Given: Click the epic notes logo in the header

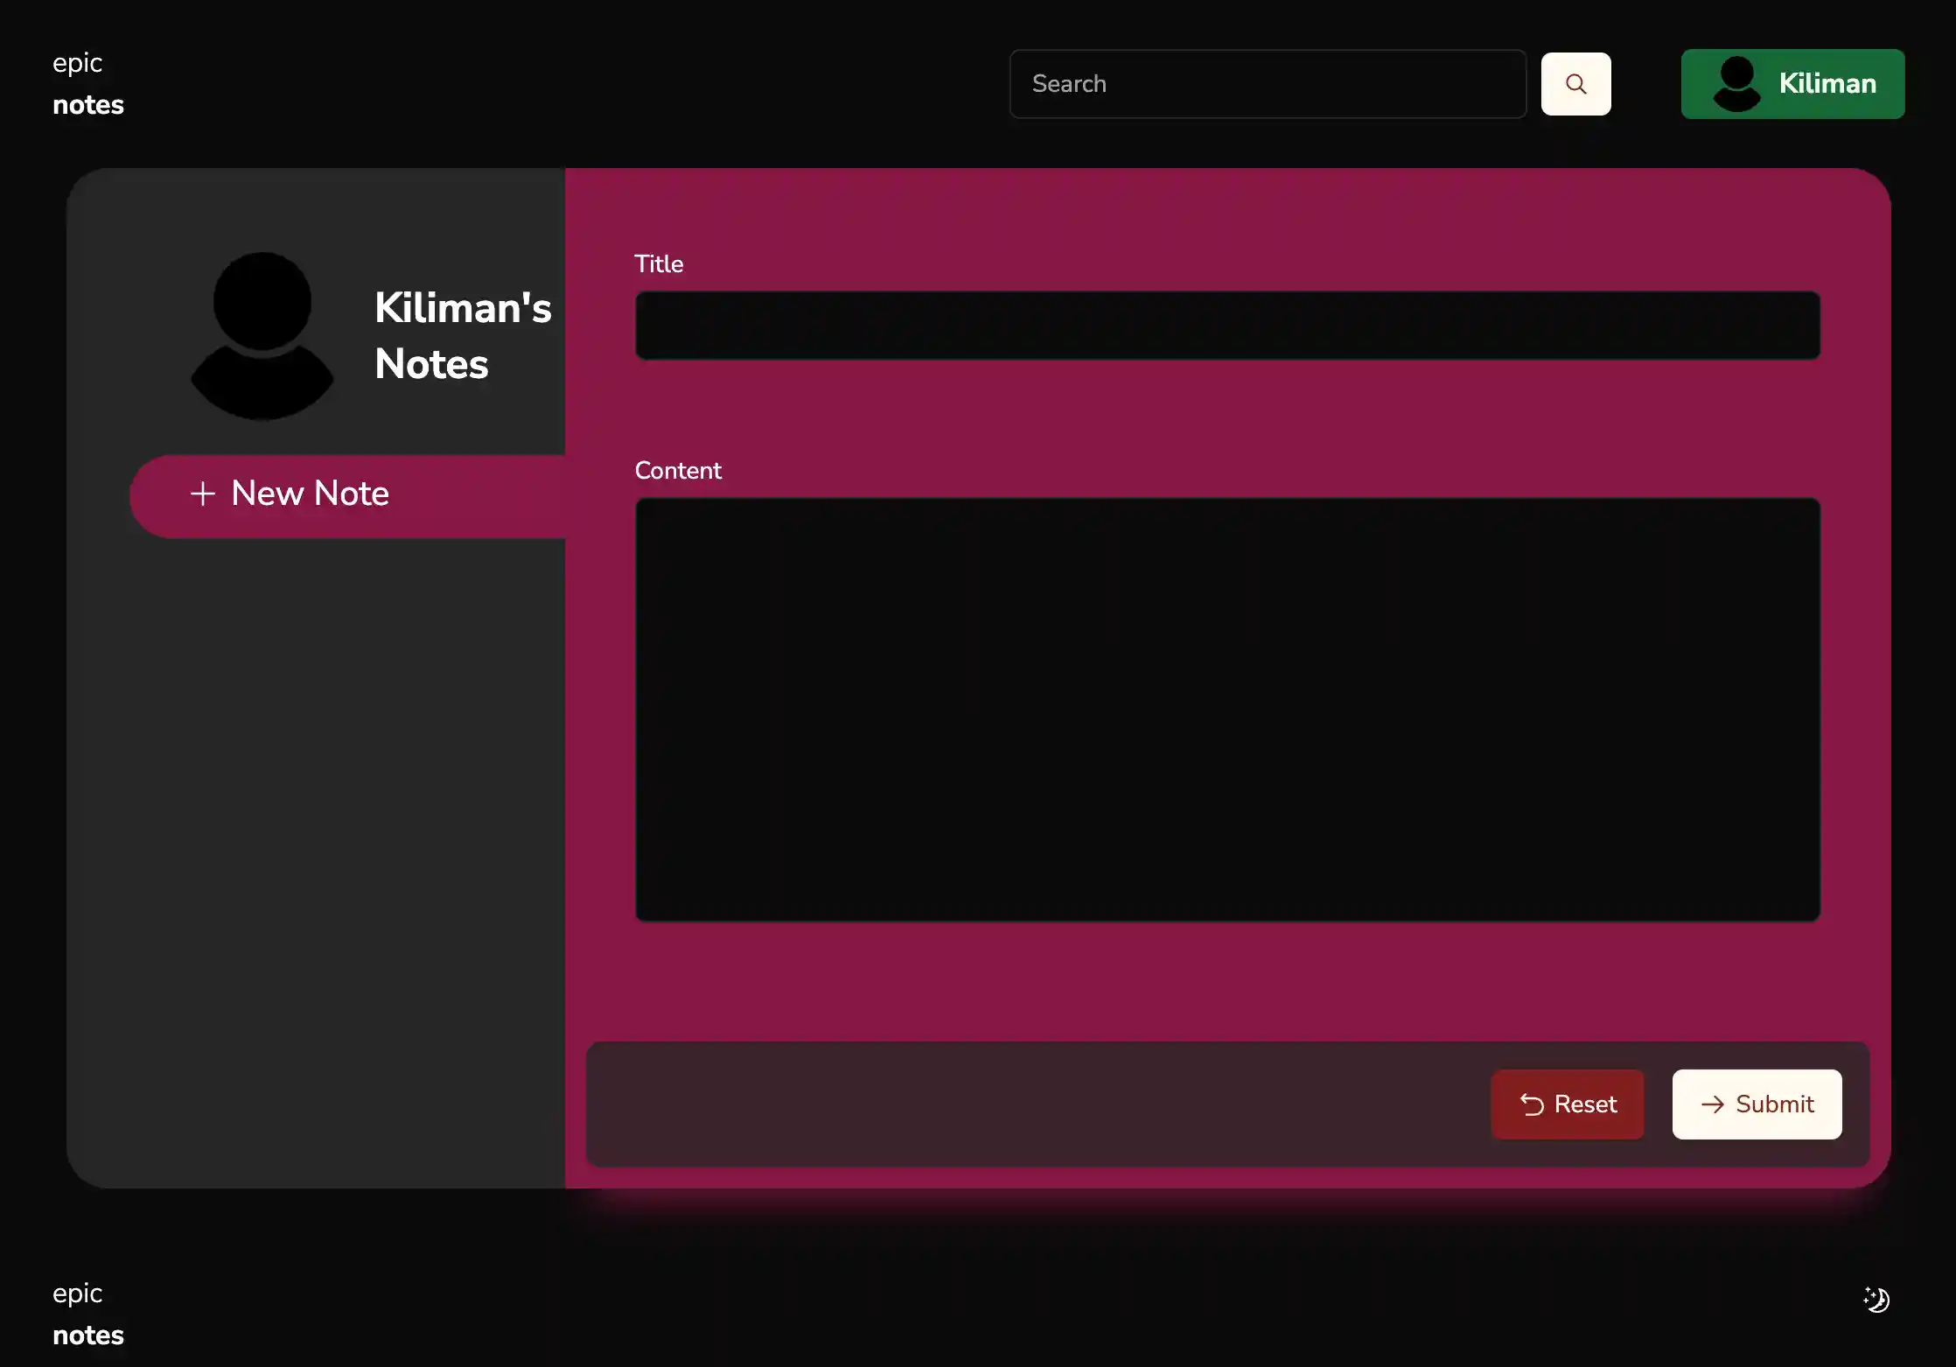Looking at the screenshot, I should point(87,84).
